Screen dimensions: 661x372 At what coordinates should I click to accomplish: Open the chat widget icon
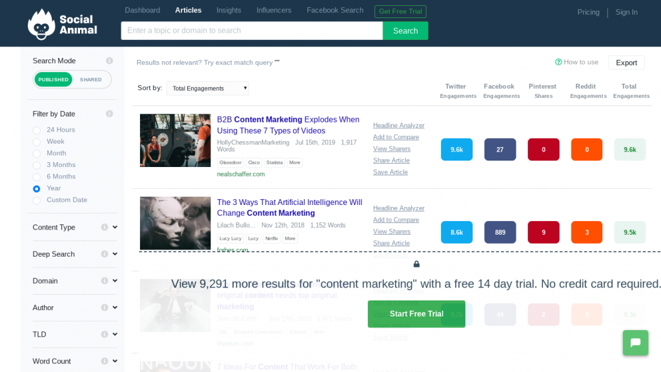[635, 342]
